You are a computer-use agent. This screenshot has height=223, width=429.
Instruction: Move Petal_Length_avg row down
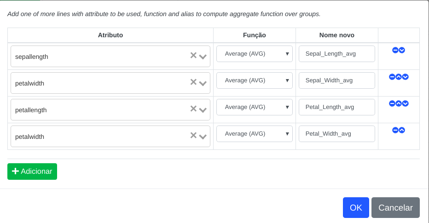point(406,103)
